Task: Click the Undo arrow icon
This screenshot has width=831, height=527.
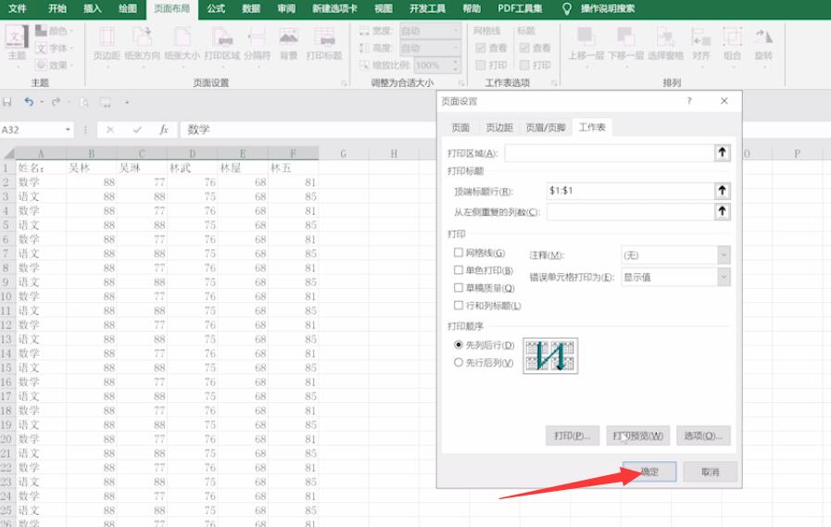Action: (29, 102)
